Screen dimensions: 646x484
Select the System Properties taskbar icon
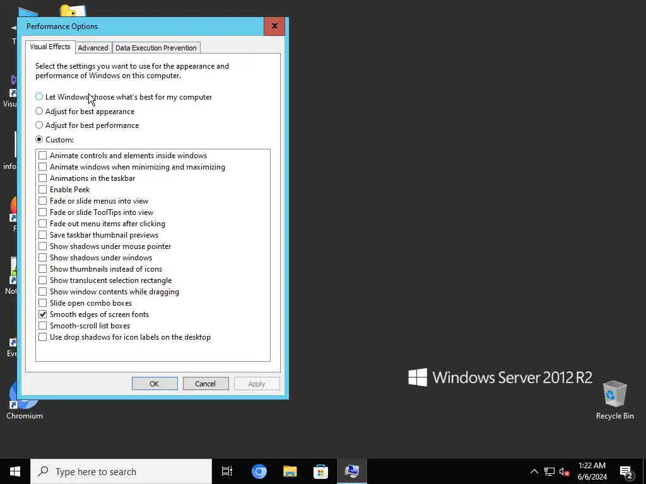352,471
